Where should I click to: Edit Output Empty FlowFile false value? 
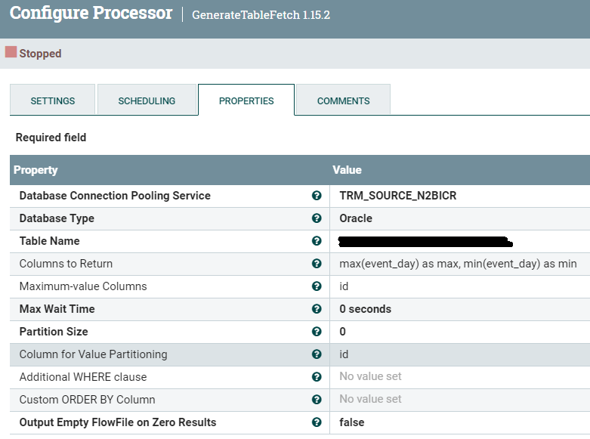click(352, 422)
